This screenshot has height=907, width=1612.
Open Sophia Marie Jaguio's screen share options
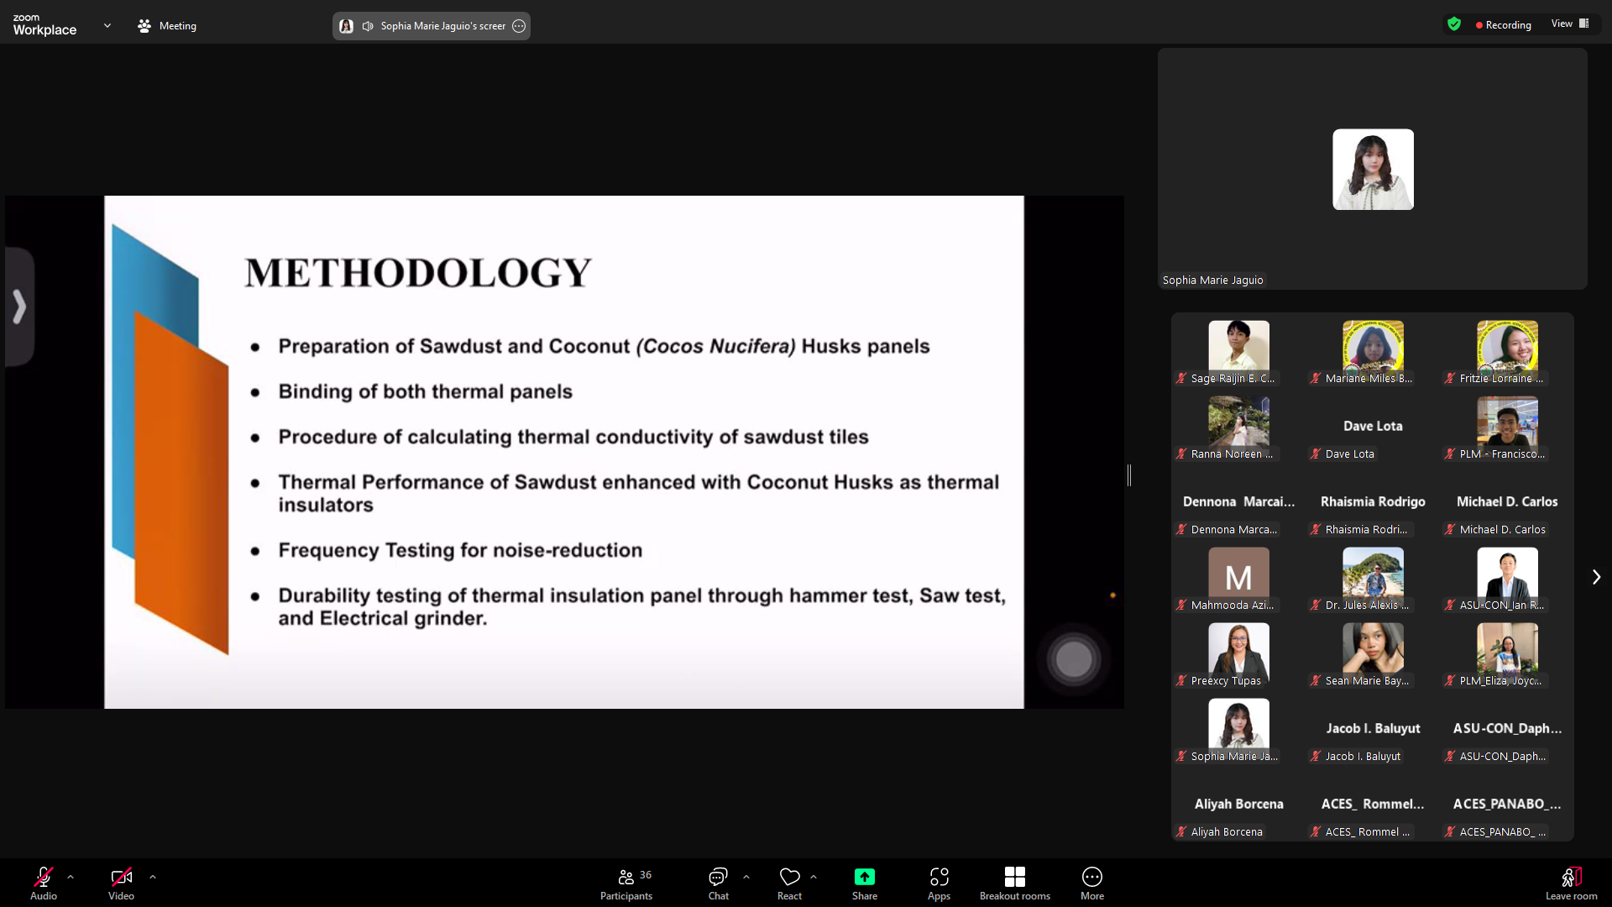pyautogui.click(x=519, y=26)
